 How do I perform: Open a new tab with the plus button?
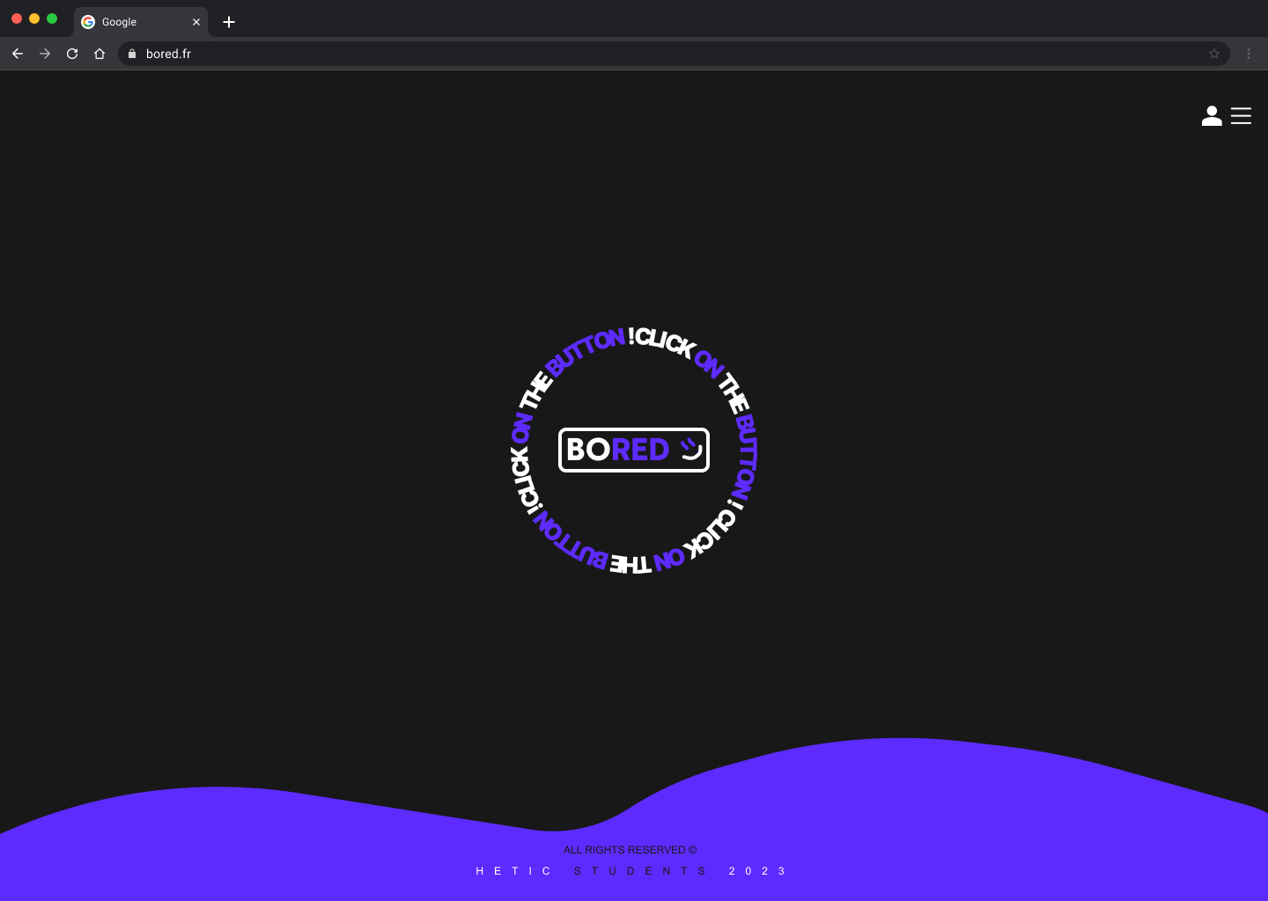229,22
